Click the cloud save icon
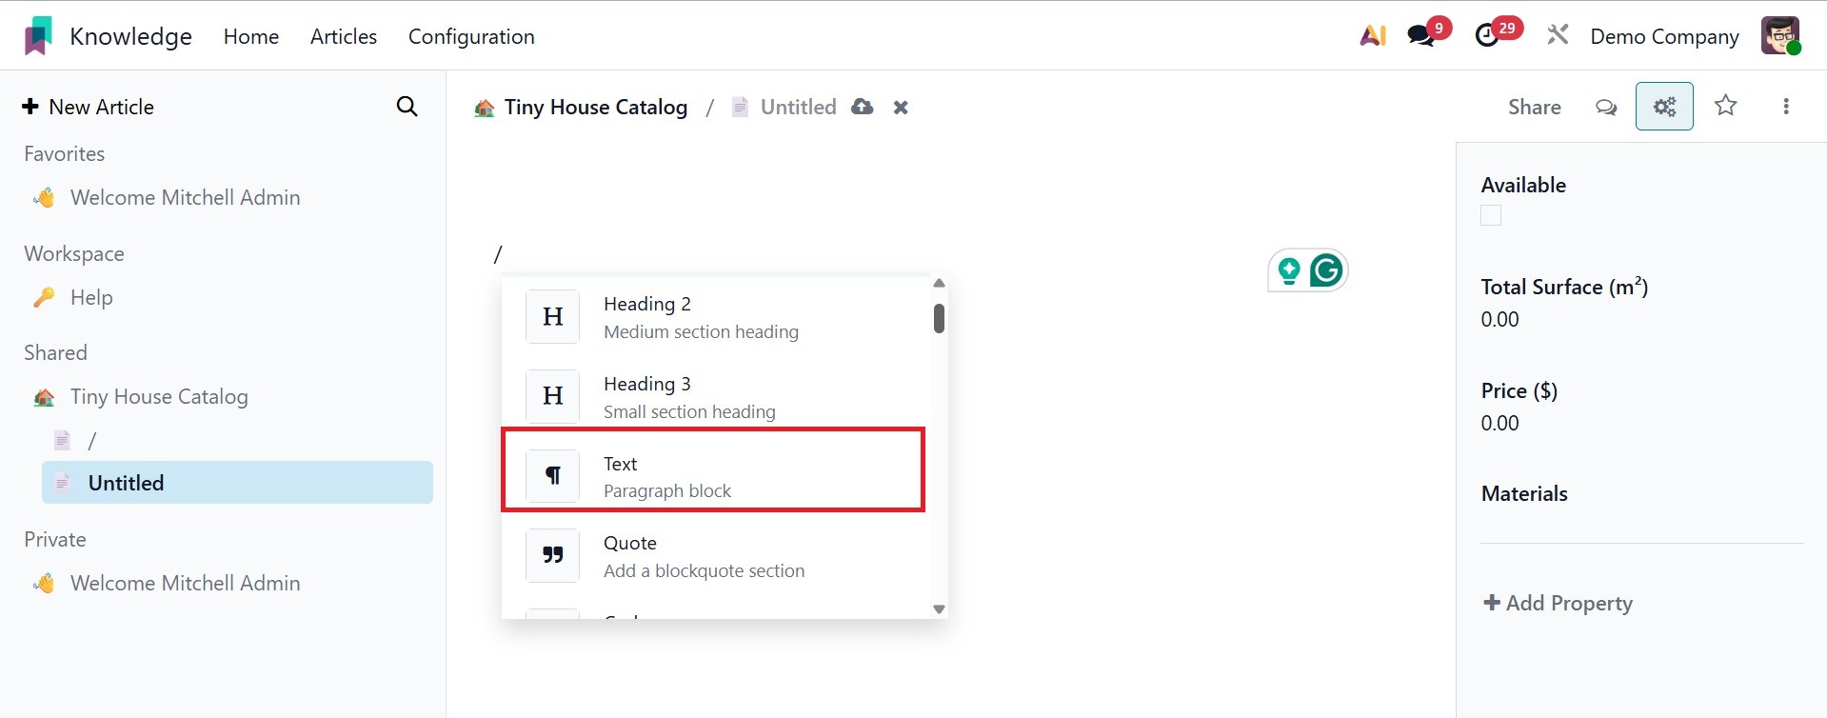Viewport: 1827px width, 718px height. 863,107
